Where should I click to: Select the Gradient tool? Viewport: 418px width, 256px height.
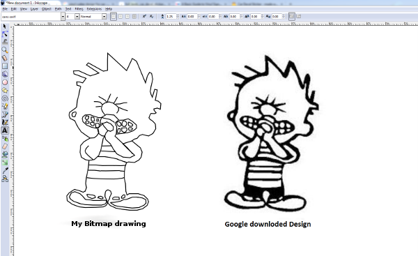coord(5,163)
